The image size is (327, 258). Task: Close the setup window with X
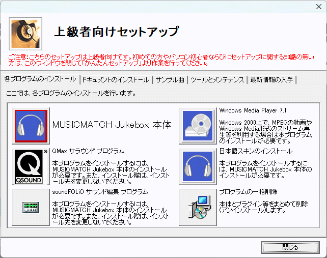(x=319, y=7)
